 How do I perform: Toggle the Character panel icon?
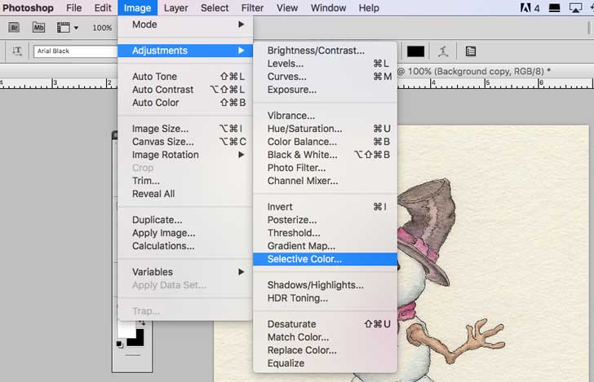[471, 51]
